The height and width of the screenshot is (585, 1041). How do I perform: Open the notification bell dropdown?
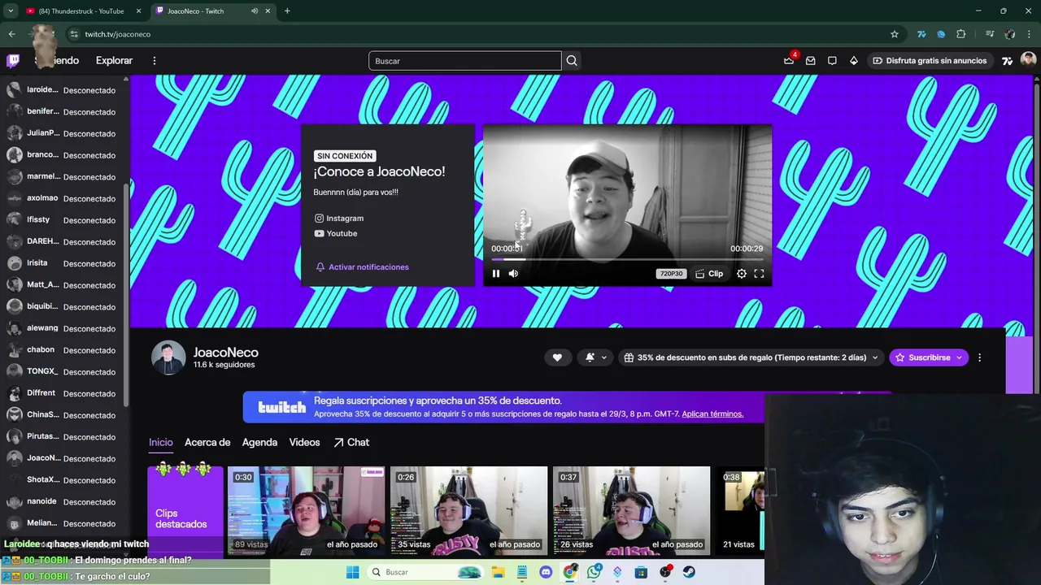(x=596, y=357)
